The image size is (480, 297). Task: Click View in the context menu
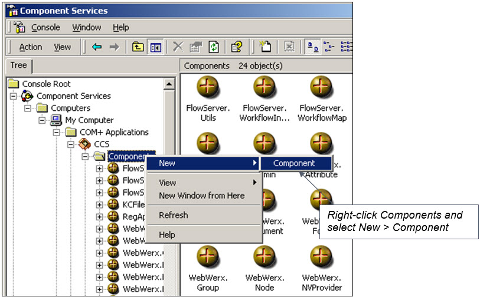[x=203, y=183]
